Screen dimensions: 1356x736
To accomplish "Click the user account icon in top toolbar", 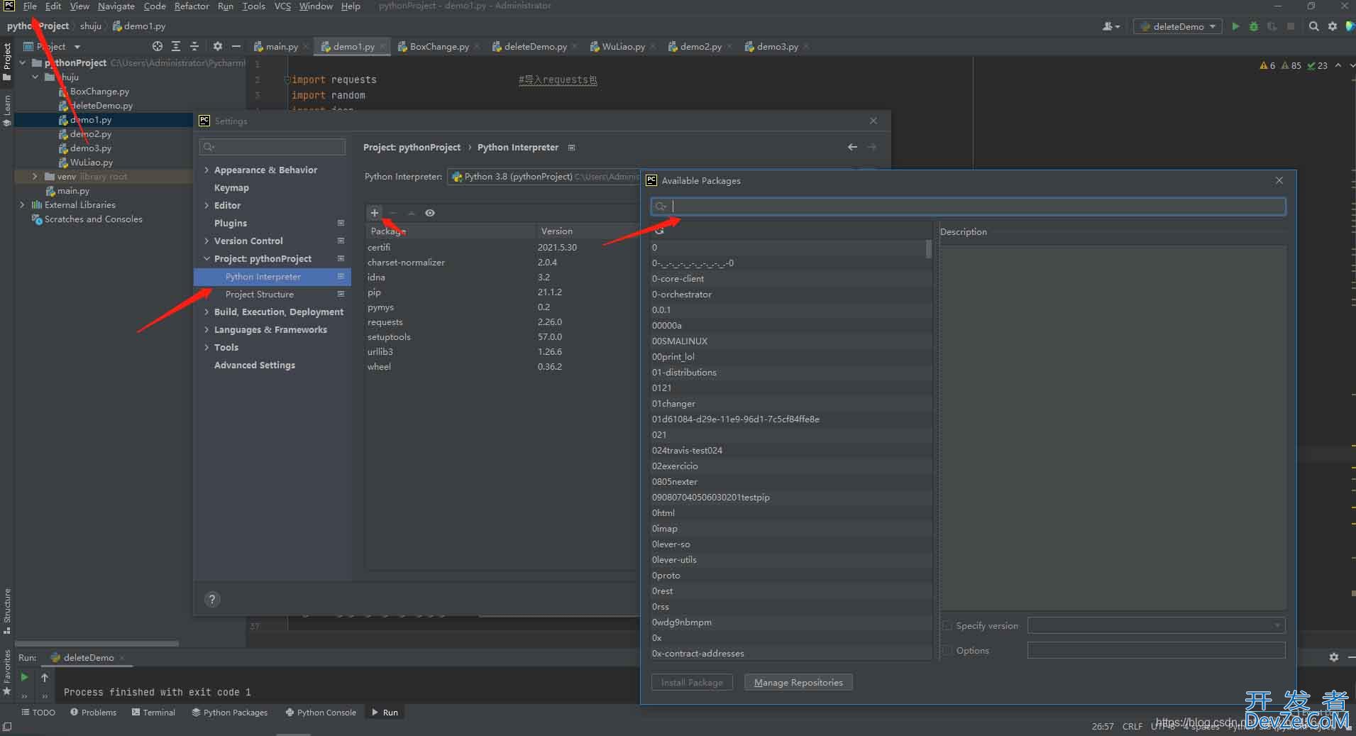I will click(x=1110, y=26).
